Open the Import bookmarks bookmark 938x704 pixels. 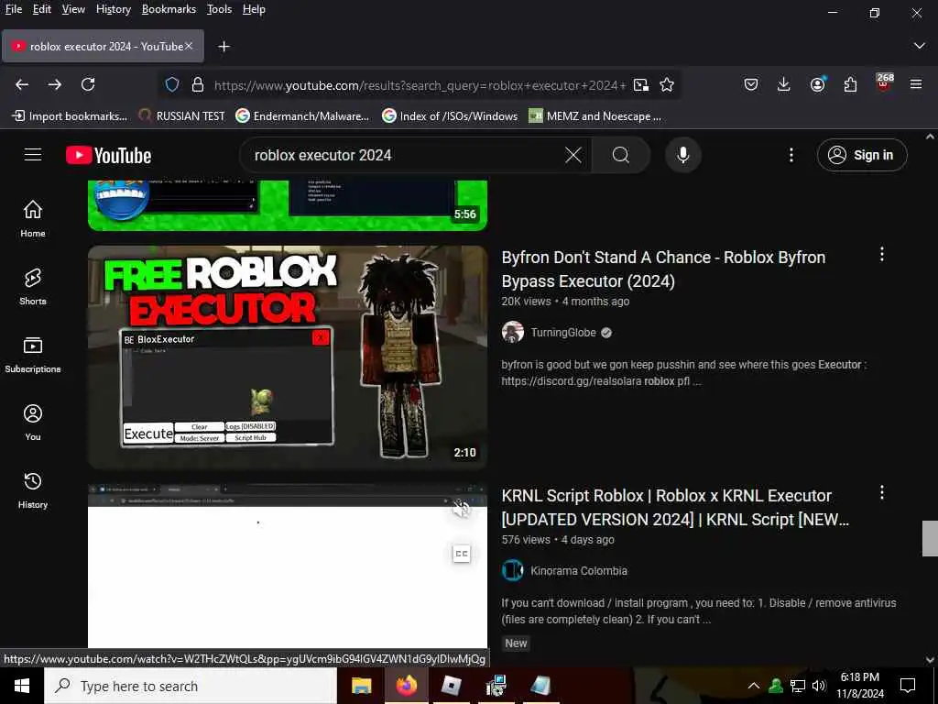tap(70, 116)
